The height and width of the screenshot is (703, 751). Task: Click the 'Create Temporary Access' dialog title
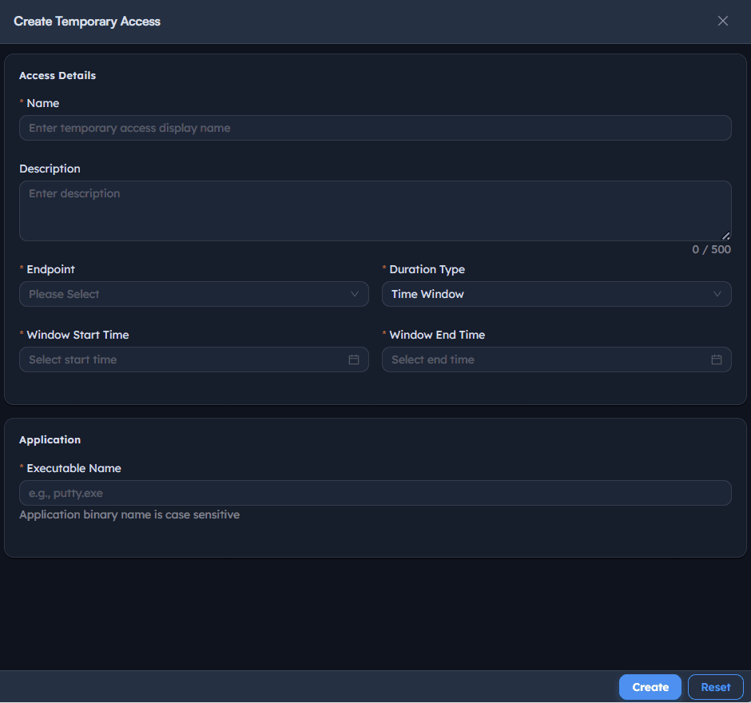[87, 22]
